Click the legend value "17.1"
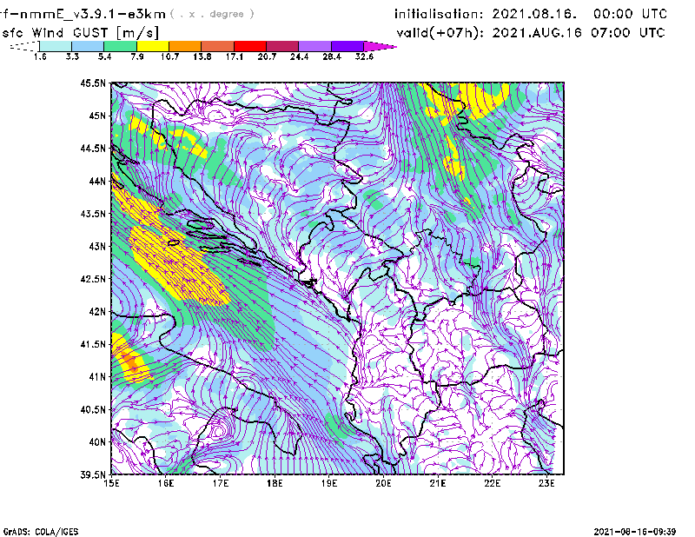 pos(235,56)
